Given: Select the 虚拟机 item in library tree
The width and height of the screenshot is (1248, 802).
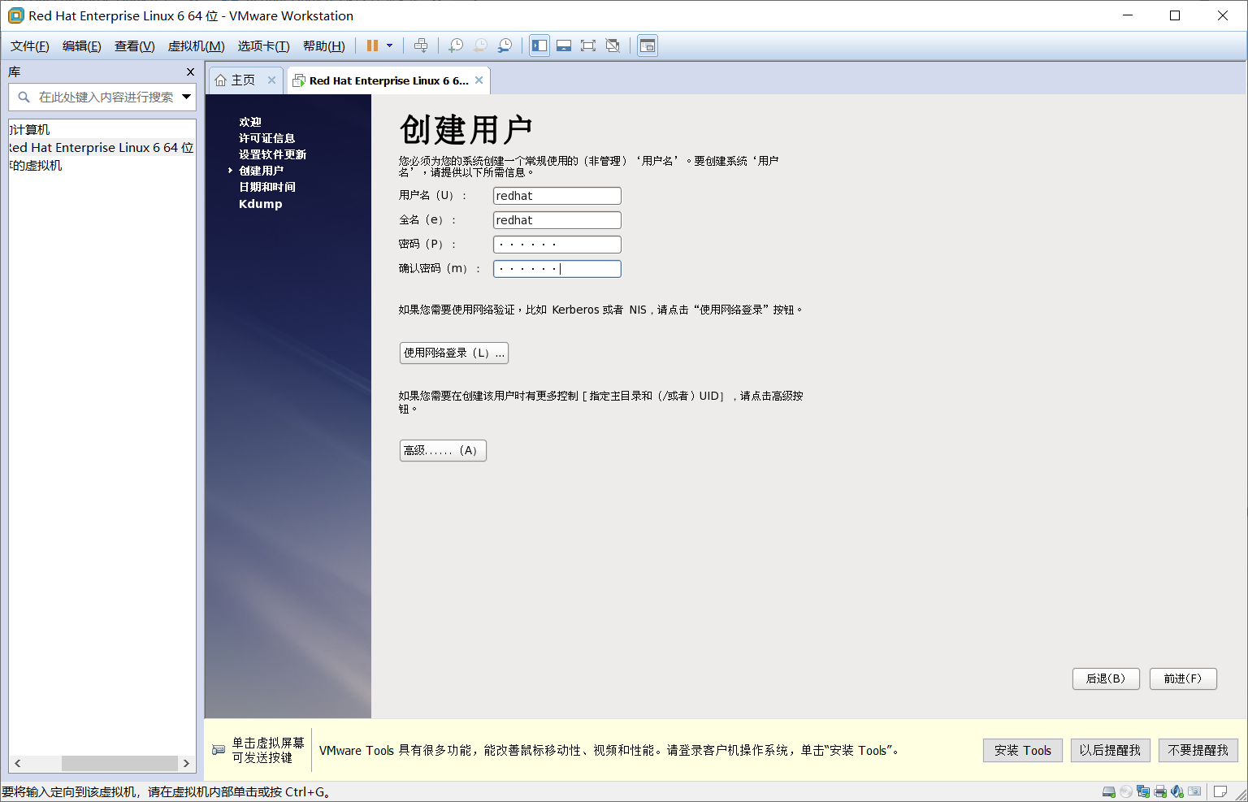Looking at the screenshot, I should tap(36, 166).
